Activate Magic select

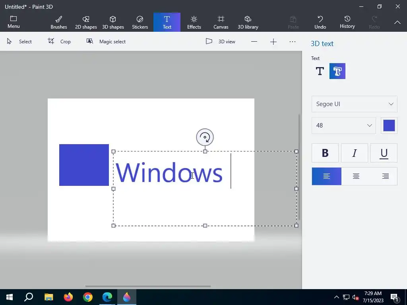(x=106, y=41)
